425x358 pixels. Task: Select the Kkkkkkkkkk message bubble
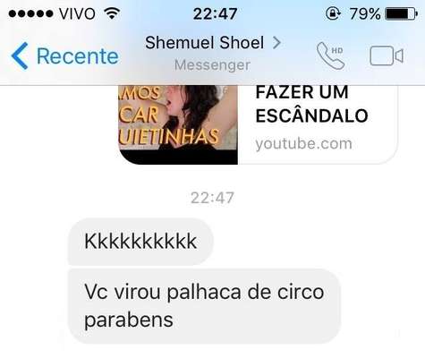pyautogui.click(x=140, y=242)
